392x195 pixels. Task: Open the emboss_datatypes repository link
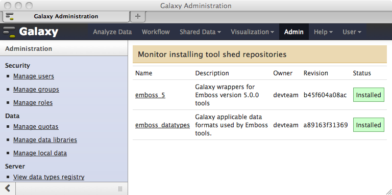pyautogui.click(x=162, y=125)
